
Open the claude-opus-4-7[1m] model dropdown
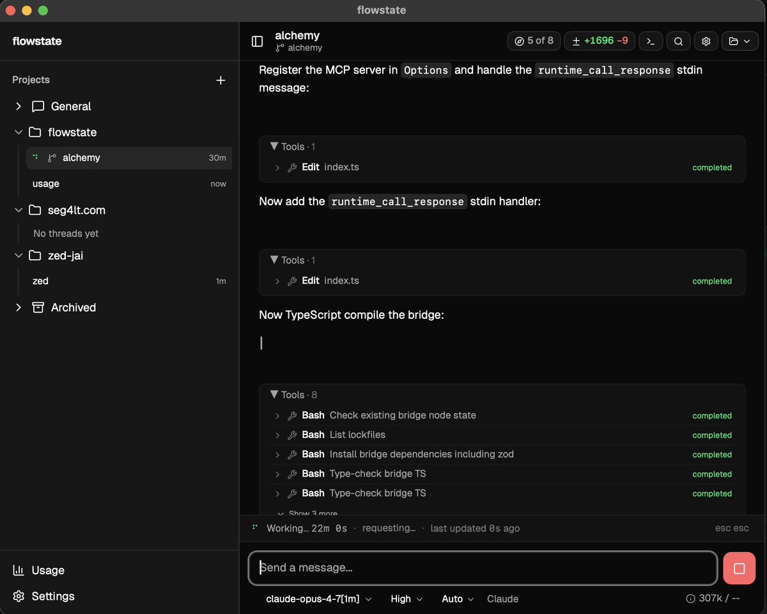tap(319, 599)
